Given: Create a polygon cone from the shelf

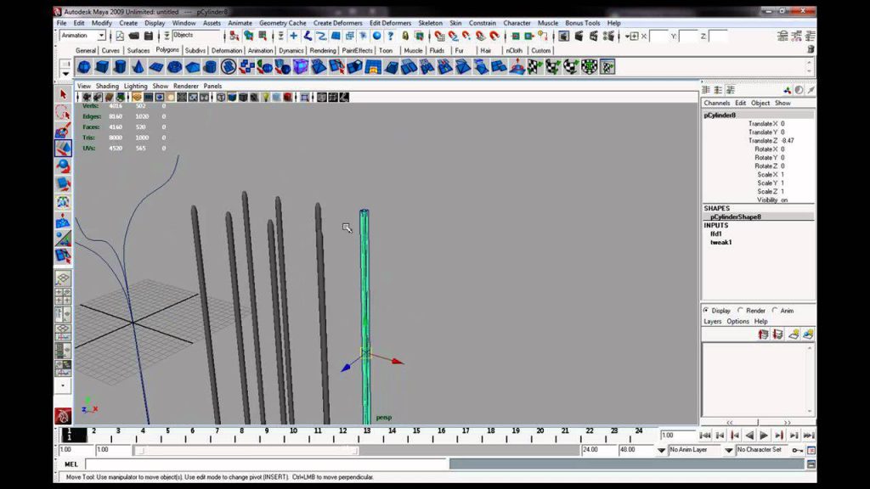Looking at the screenshot, I should click(x=138, y=67).
